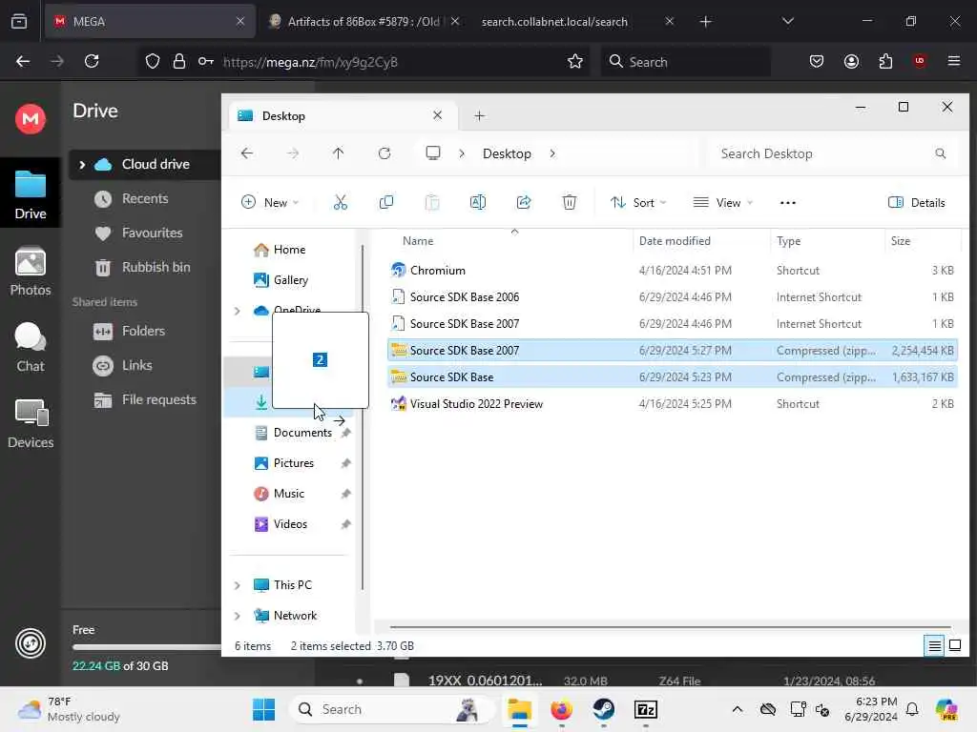Add a new File Explorer tab
The height and width of the screenshot is (732, 977).
479,115
